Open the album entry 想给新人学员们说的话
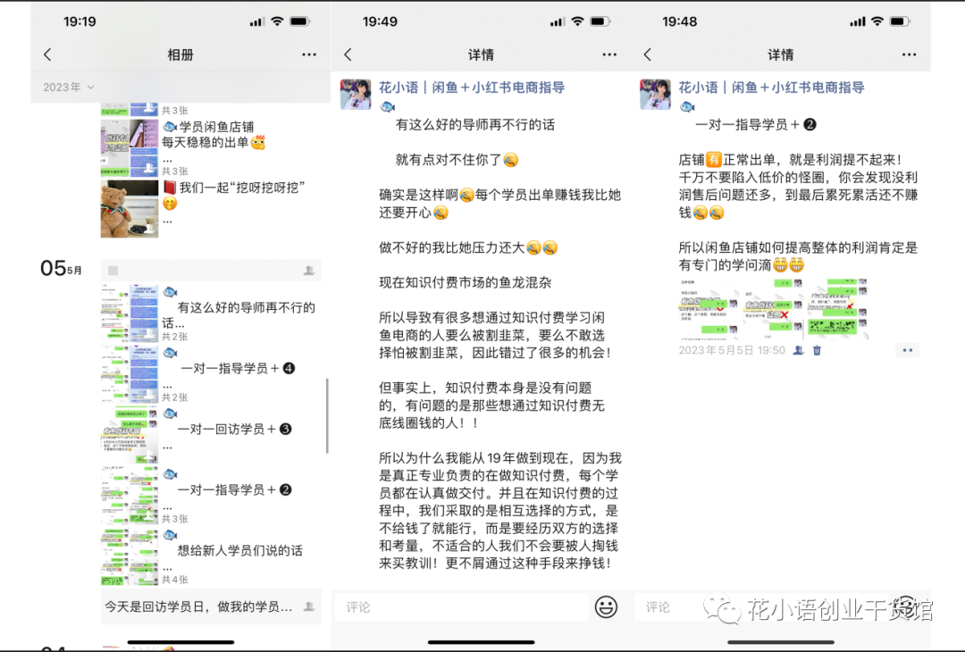The height and width of the screenshot is (652, 965). coord(240,550)
